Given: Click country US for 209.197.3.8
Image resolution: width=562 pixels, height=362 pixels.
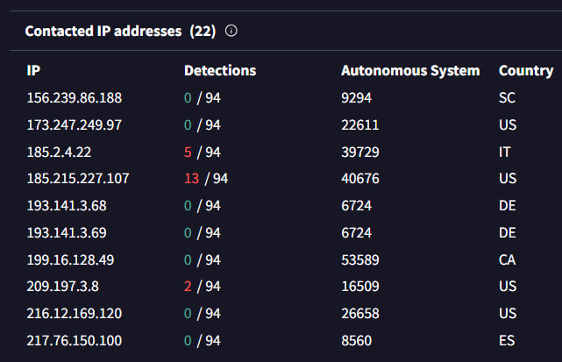Looking at the screenshot, I should (x=508, y=287).
